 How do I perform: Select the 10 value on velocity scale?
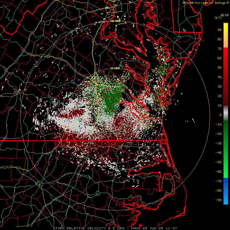(x=220, y=106)
